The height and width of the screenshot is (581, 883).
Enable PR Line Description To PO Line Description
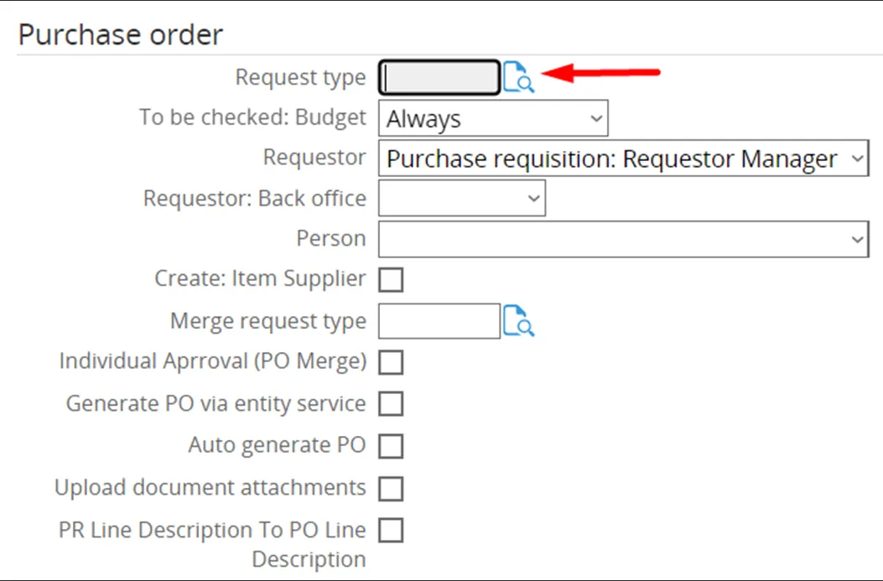coord(391,530)
